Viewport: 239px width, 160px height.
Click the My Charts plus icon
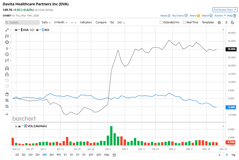click(186, 15)
